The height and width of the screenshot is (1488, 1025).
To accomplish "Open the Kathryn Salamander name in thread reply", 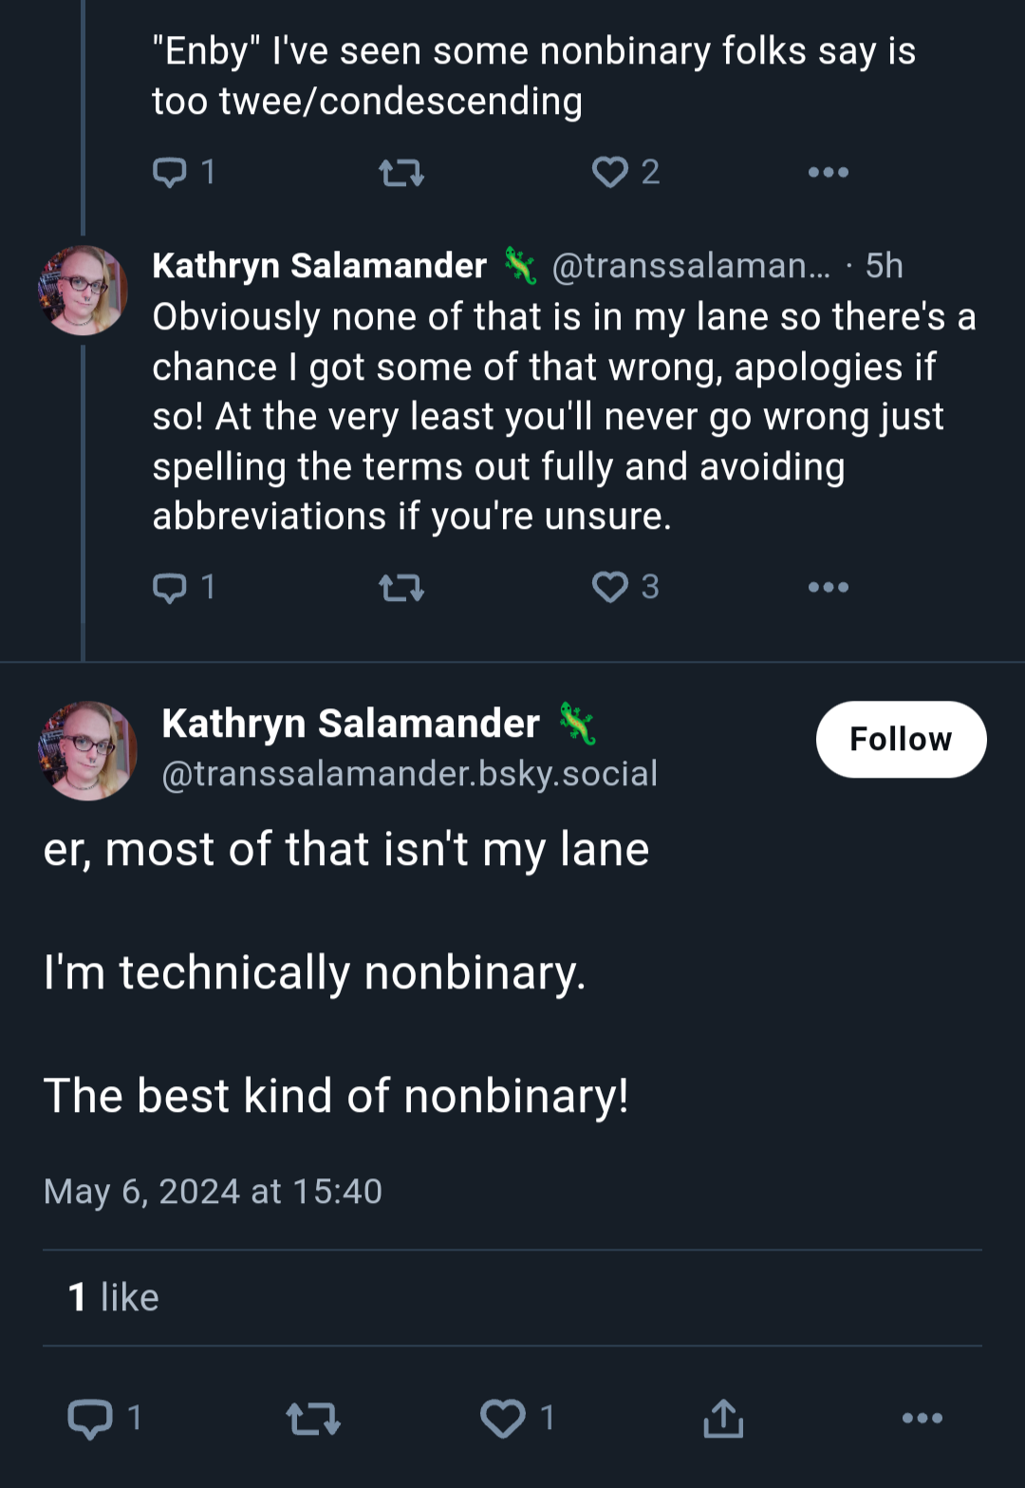I will coord(319,266).
